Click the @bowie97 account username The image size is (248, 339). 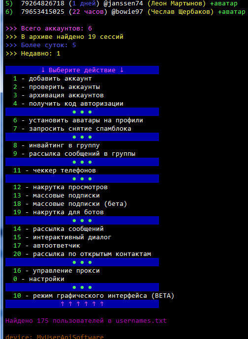127,11
